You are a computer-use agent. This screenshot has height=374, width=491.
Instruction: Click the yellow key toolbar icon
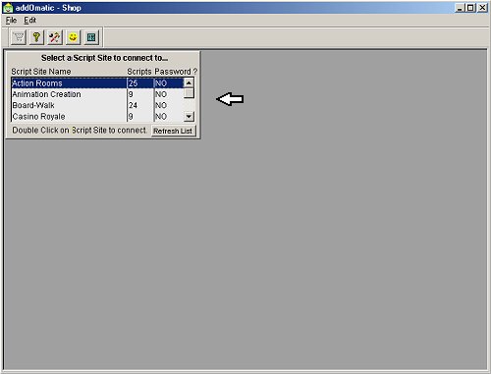pyautogui.click(x=36, y=37)
